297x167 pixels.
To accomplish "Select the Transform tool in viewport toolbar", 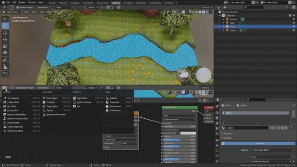I will point(5,52).
